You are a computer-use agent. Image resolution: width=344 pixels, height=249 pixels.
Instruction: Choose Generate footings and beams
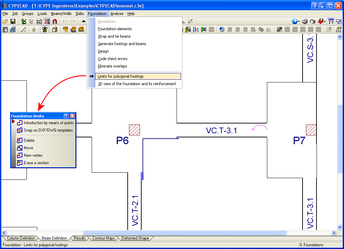pyautogui.click(x=138, y=44)
